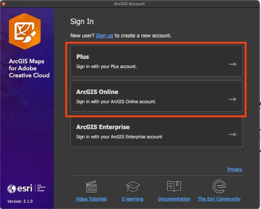Click the arrow in ArcGIS Online option

(232, 99)
